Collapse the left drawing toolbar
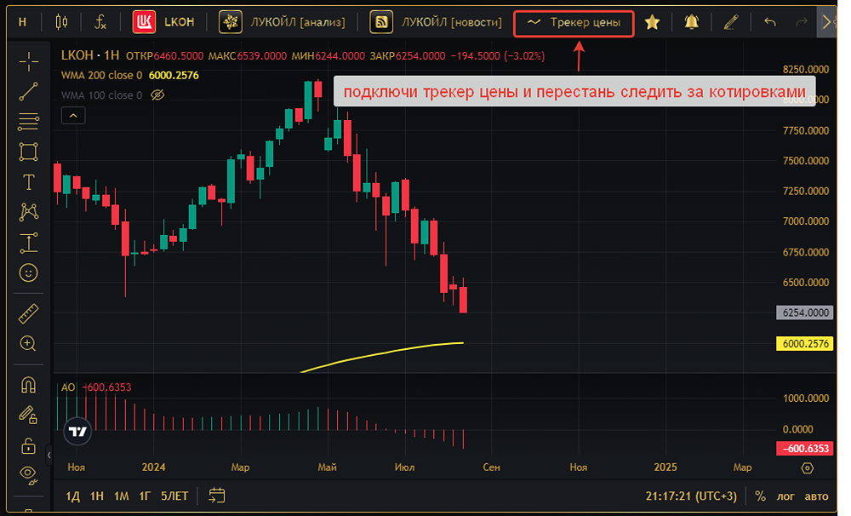Image resolution: width=851 pixels, height=516 pixels. point(49,456)
